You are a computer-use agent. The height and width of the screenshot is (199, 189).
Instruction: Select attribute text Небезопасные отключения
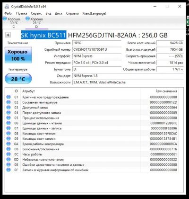43,160
